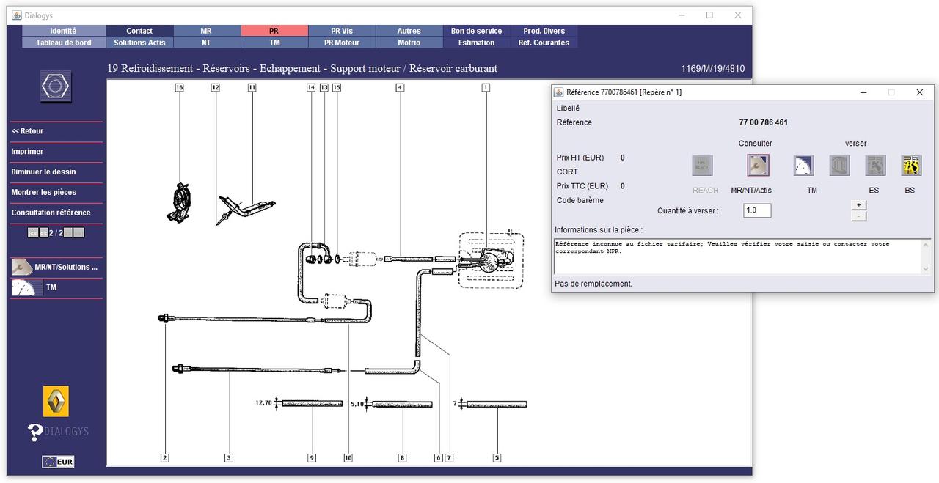Image resolution: width=939 pixels, height=483 pixels.
Task: Click Consultation référence
Action: [51, 213]
